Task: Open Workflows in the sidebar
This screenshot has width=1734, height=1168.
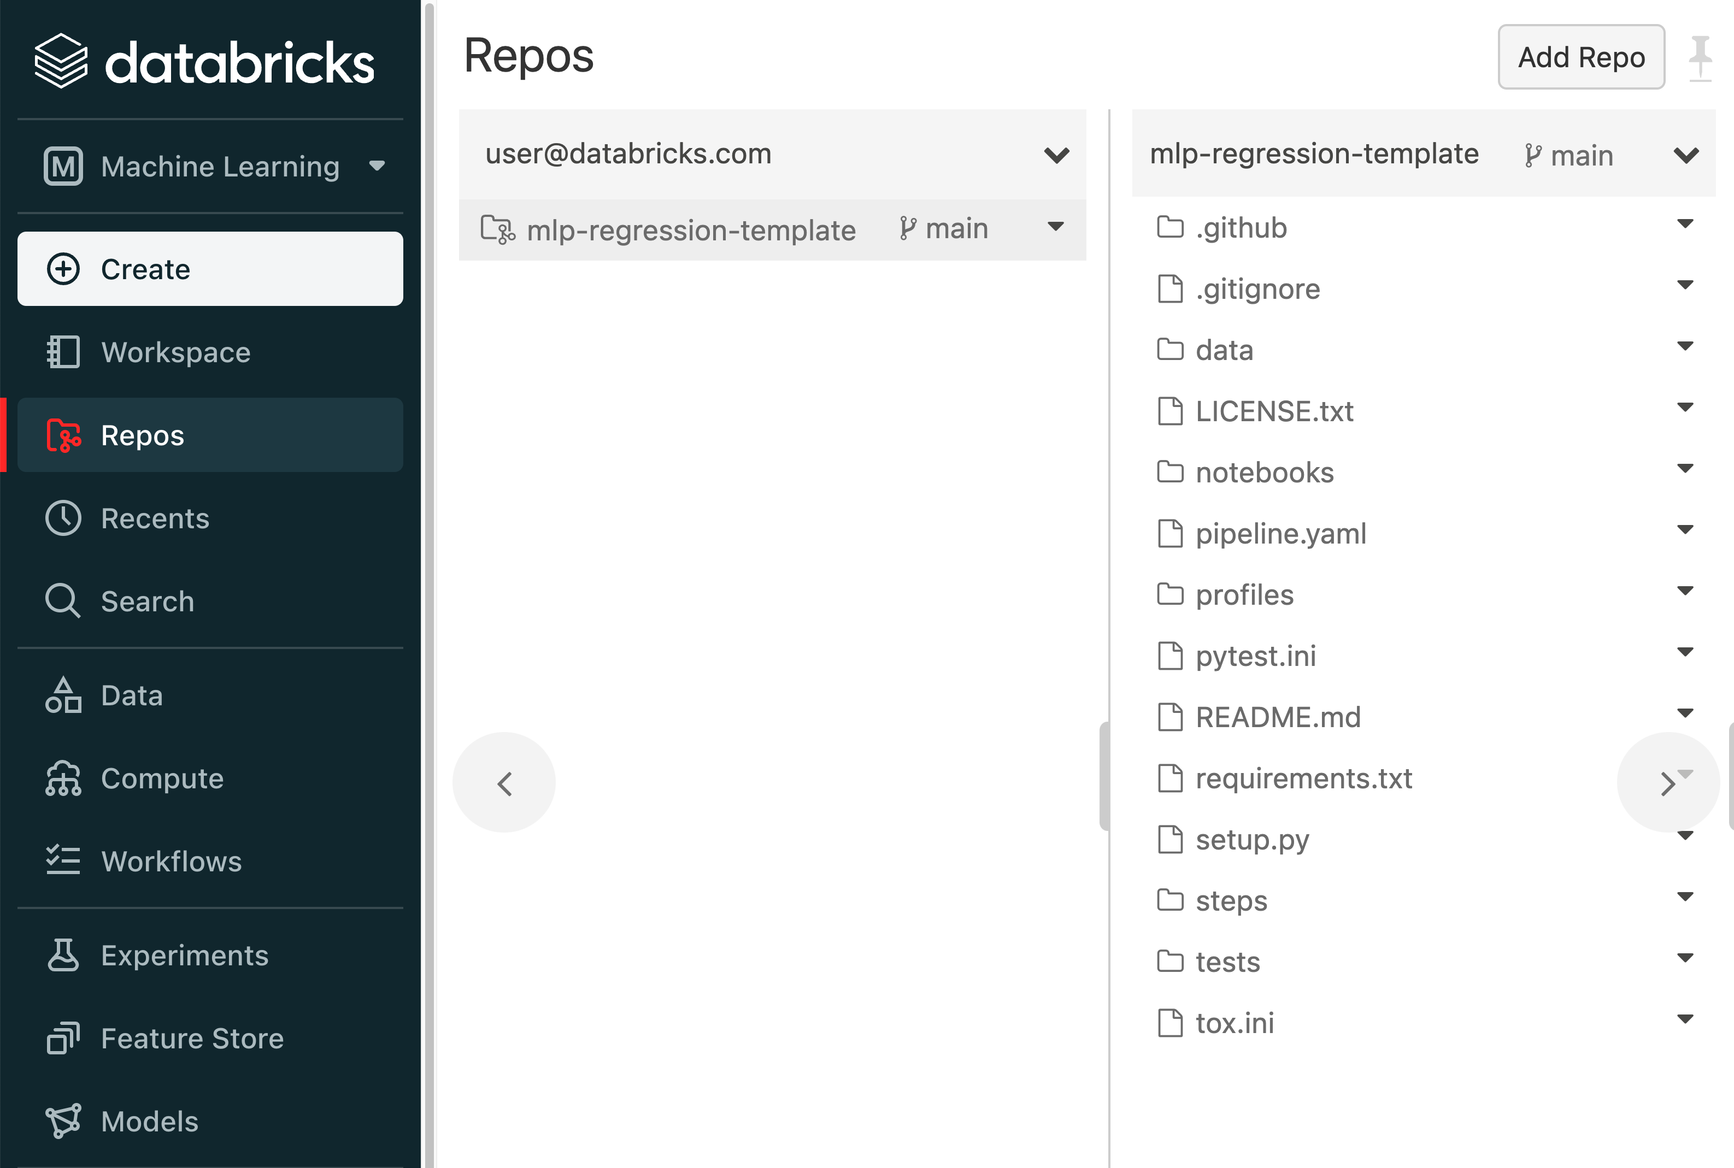Action: [210, 861]
